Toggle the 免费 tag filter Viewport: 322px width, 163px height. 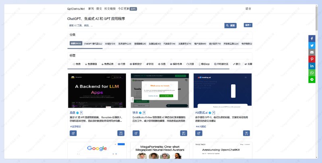[76, 64]
